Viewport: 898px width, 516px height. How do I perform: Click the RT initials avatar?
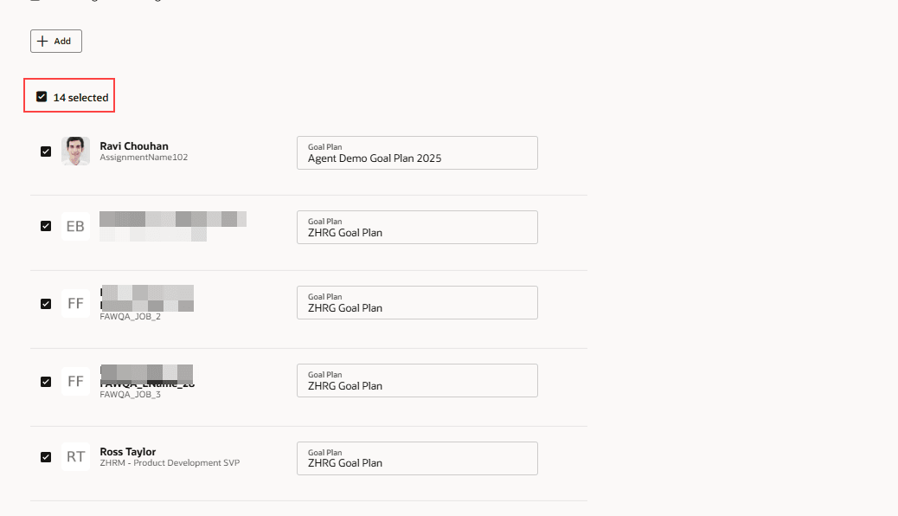coord(75,457)
